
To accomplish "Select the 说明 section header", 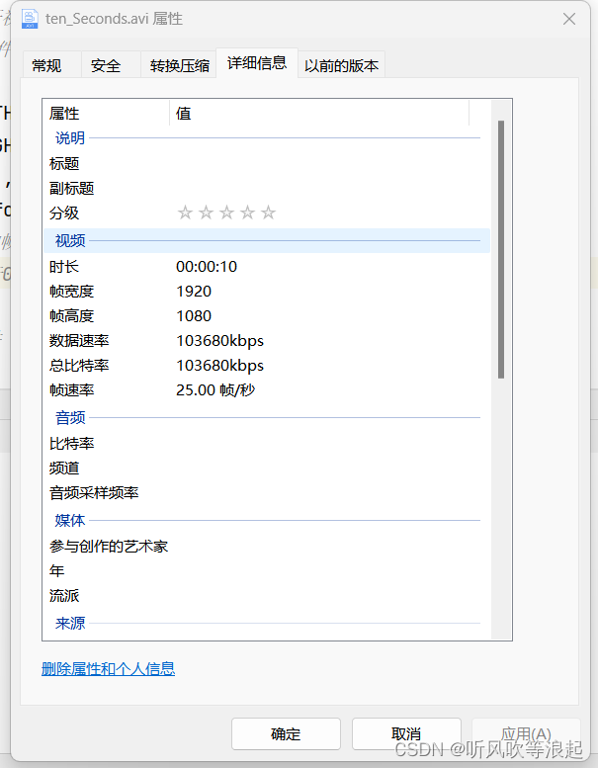I will click(x=267, y=138).
